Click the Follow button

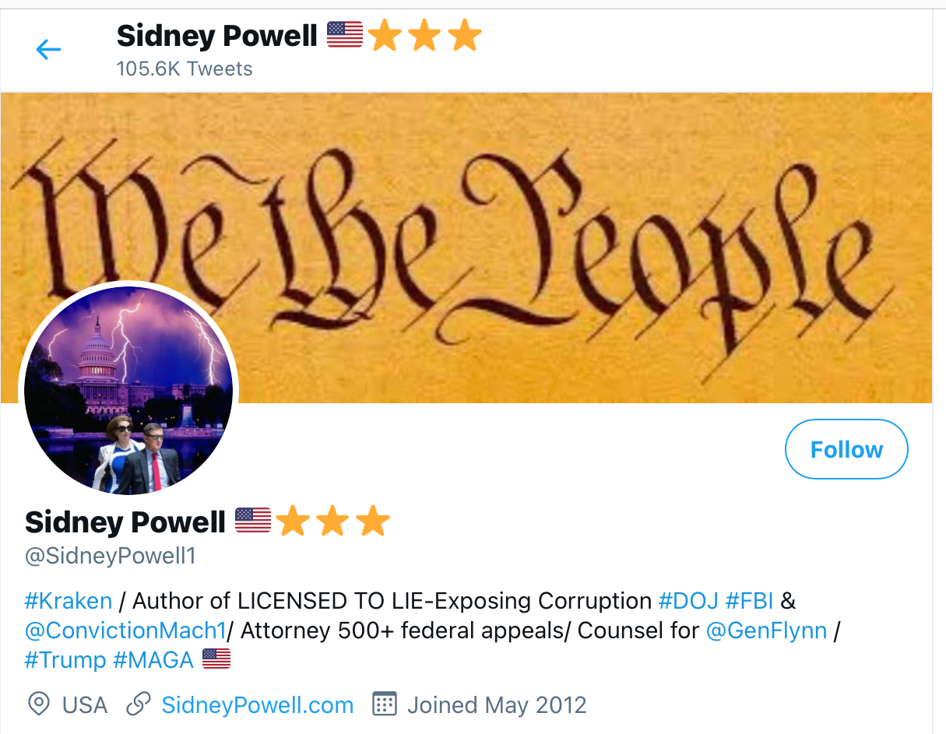tap(846, 449)
